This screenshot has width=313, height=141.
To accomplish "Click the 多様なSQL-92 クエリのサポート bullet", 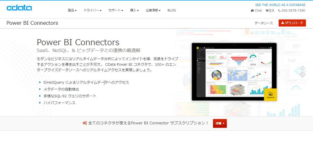I will click(x=70, y=96).
